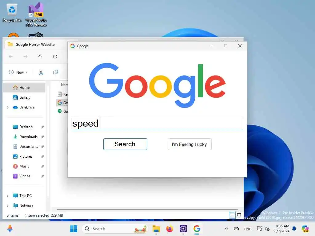The height and width of the screenshot is (236, 315).
Task: Click the pin icon beside Documents
Action: point(42,147)
